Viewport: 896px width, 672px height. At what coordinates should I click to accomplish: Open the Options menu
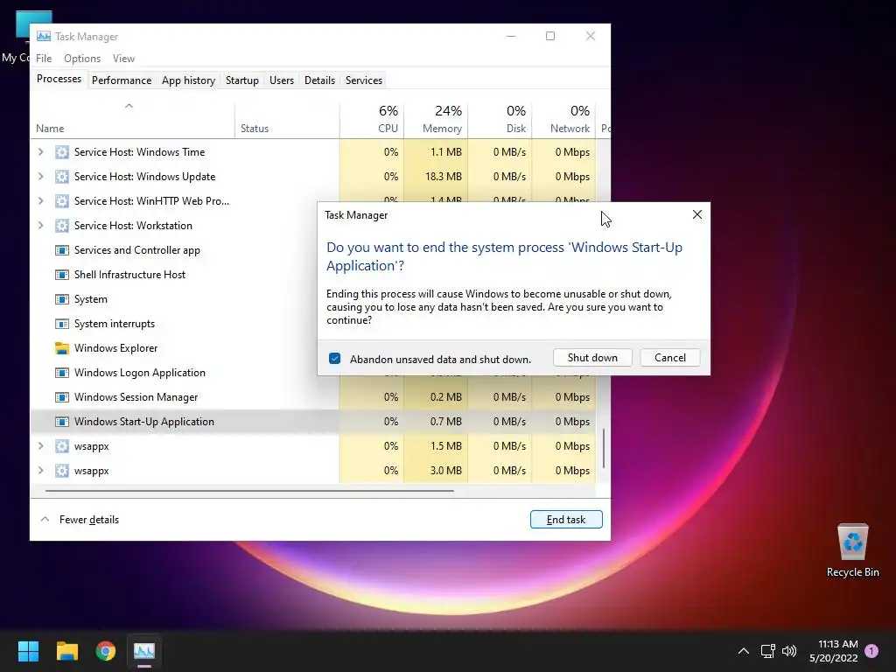point(82,59)
